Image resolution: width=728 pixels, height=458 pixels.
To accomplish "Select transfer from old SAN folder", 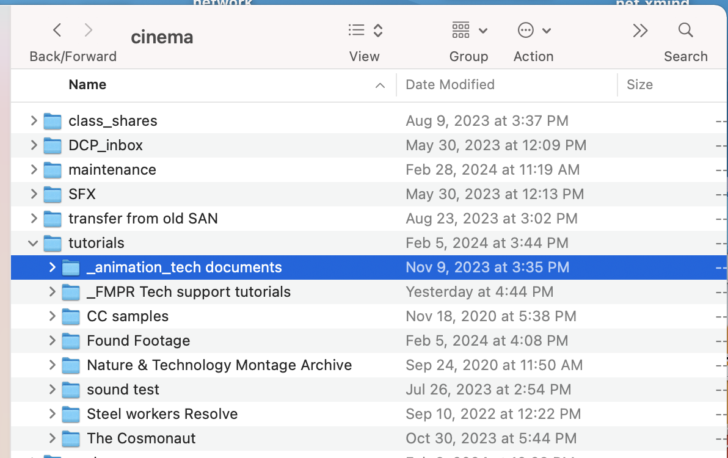I will (x=143, y=219).
